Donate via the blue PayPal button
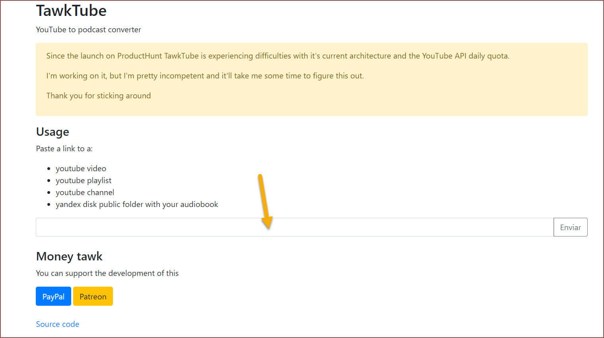 (53, 296)
